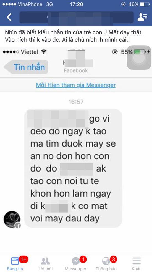The width and height of the screenshot is (152, 272).
Task: Tap the 16:57 message timestamp
Action: (76, 102)
